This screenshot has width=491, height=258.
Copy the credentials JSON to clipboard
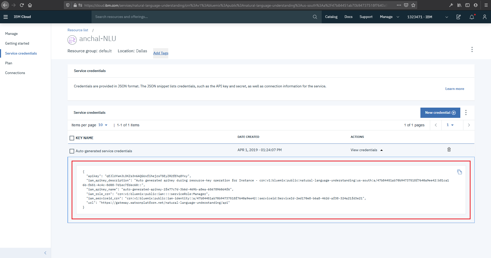click(x=460, y=172)
